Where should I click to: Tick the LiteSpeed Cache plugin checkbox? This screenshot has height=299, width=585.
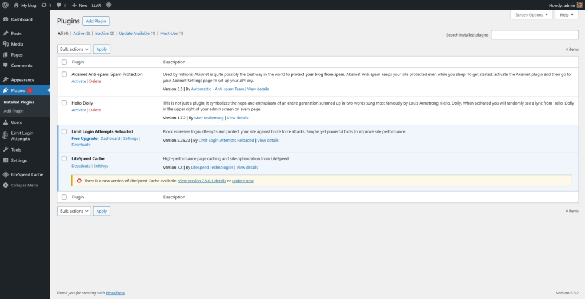click(64, 158)
